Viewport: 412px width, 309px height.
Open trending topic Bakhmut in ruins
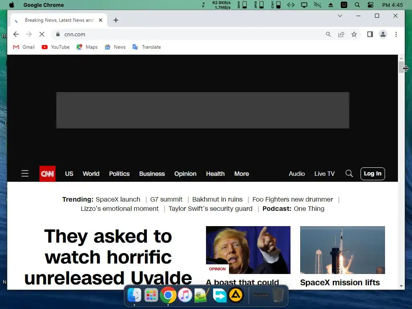pos(217,200)
